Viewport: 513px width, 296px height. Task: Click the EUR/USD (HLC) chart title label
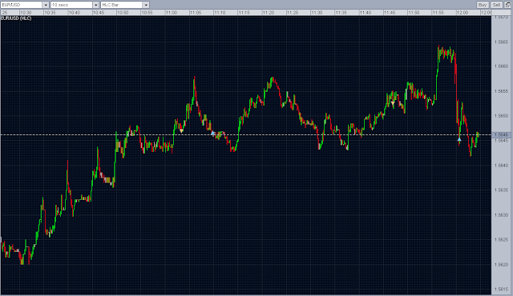(16, 18)
